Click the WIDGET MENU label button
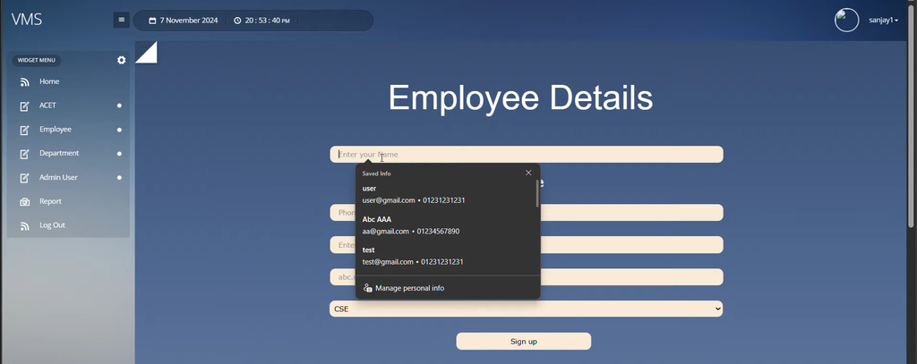 [x=36, y=60]
